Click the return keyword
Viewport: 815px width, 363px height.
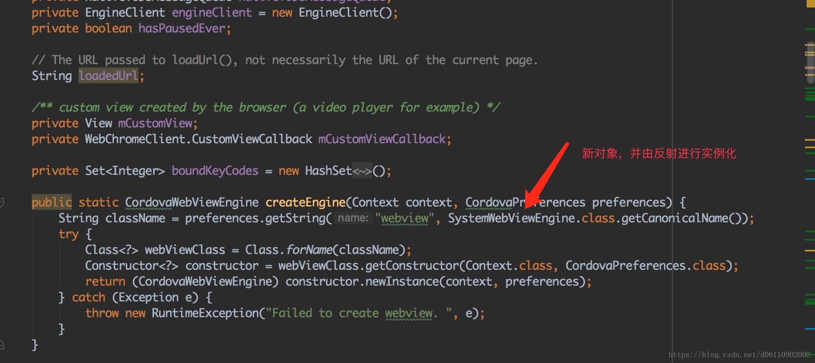105,281
